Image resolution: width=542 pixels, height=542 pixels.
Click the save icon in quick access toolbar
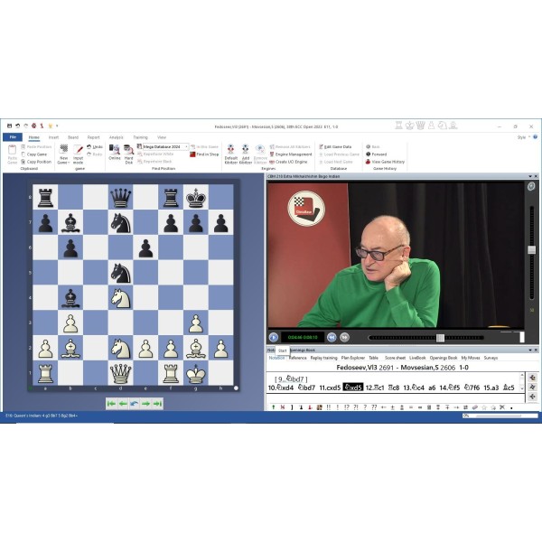pos(9,126)
